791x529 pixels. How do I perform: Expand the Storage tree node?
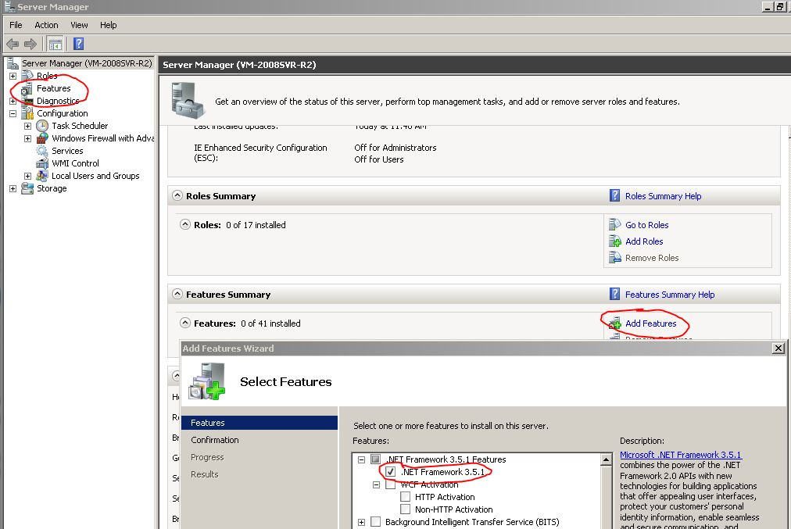[x=13, y=188]
